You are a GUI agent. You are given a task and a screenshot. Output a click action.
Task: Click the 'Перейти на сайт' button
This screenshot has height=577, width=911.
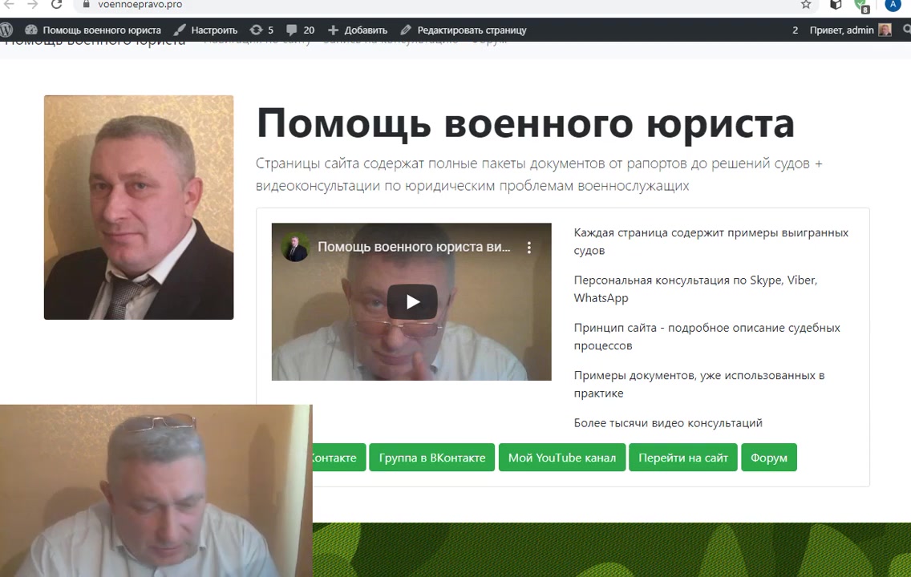[x=682, y=458]
